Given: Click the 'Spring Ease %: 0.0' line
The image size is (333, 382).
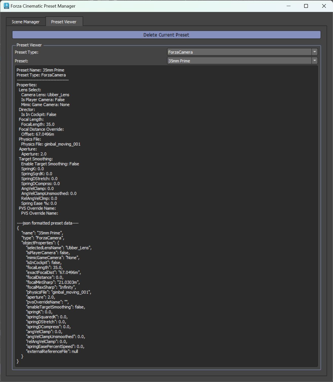Looking at the screenshot, I should tap(39, 204).
